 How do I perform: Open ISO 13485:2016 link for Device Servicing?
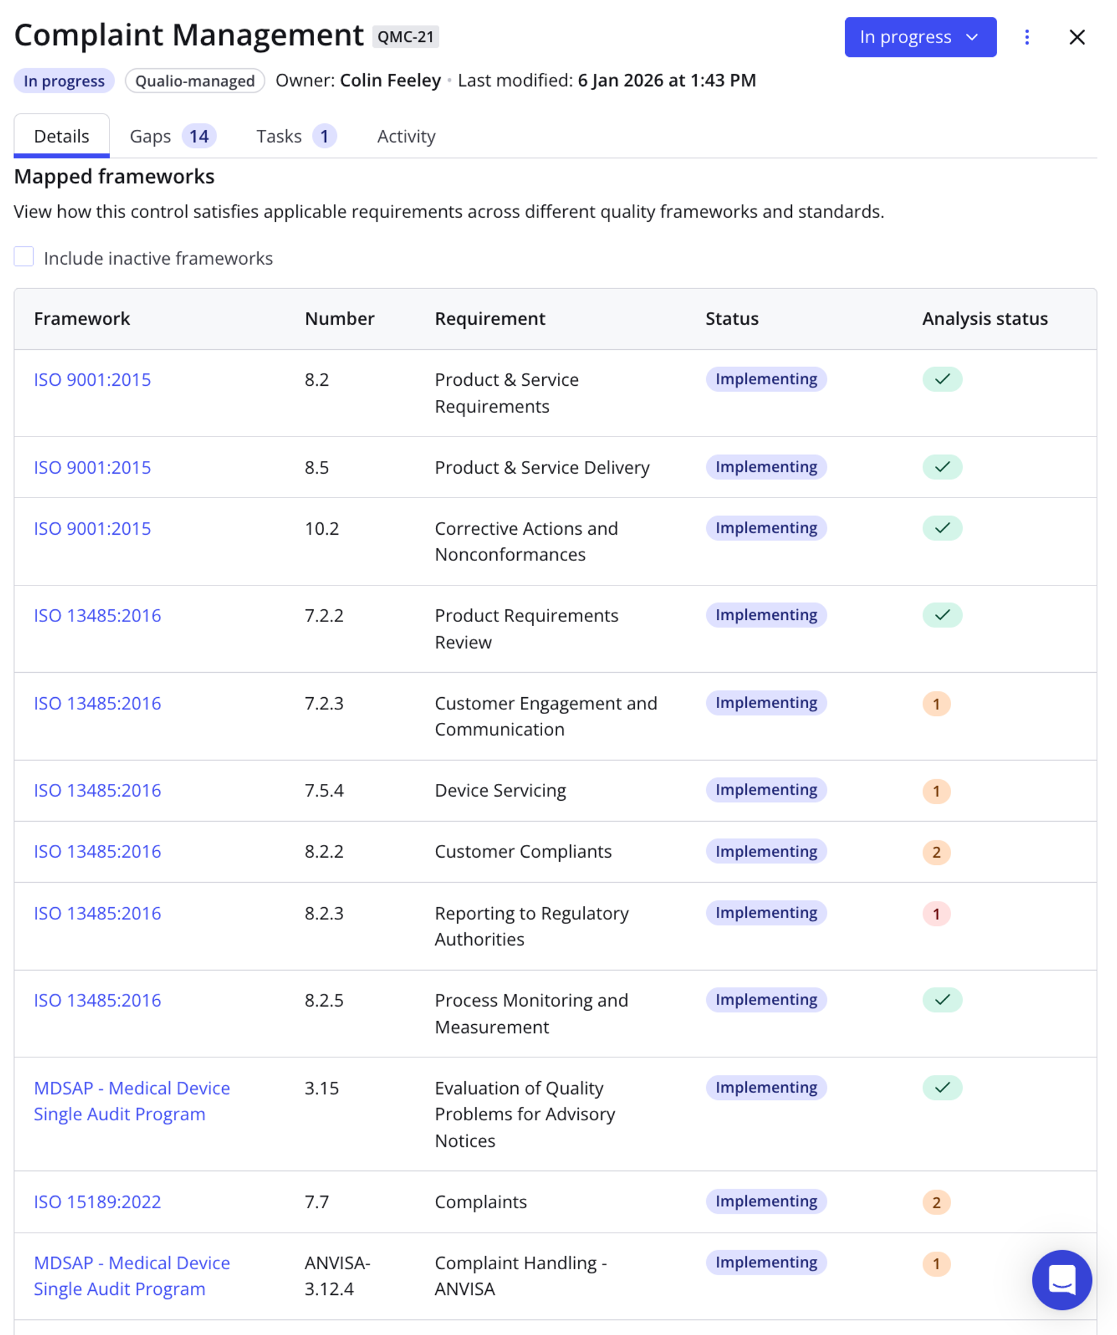point(97,790)
